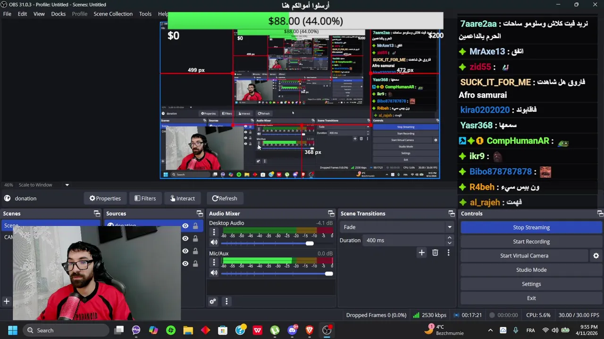Viewport: 604px width, 339px height.
Task: Open Microsoft Store from the taskbar
Action: (x=223, y=330)
